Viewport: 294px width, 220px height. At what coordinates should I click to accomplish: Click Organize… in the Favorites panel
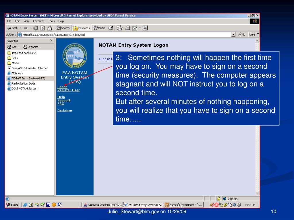tap(32, 47)
